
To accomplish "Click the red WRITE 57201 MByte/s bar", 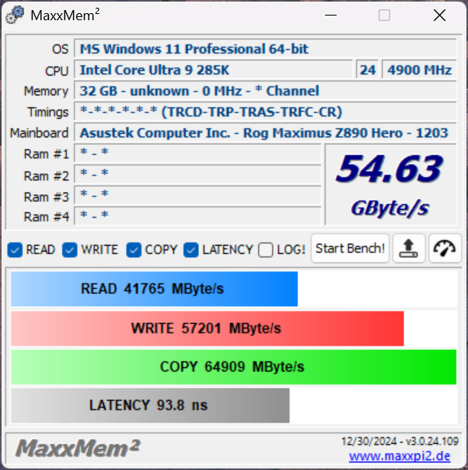I will [x=208, y=329].
